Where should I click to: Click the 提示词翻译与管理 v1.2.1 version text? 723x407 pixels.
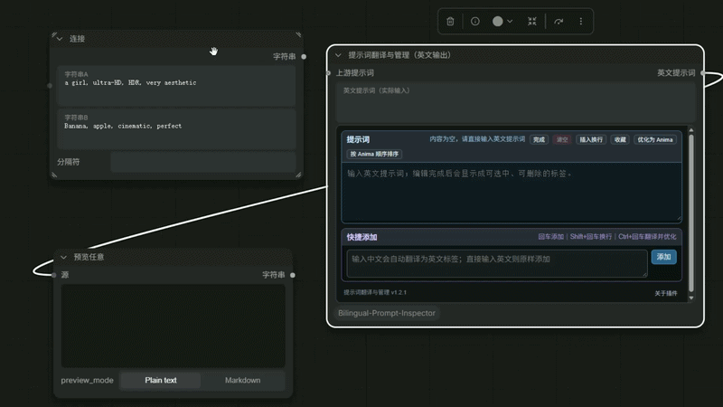click(375, 292)
